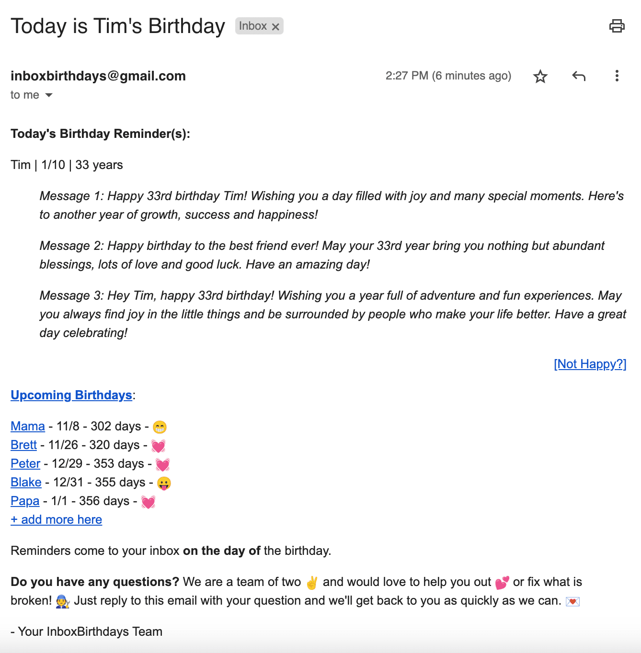Expand recipient details arrow next to 'to me'
Image resolution: width=641 pixels, height=653 pixels.
[49, 95]
